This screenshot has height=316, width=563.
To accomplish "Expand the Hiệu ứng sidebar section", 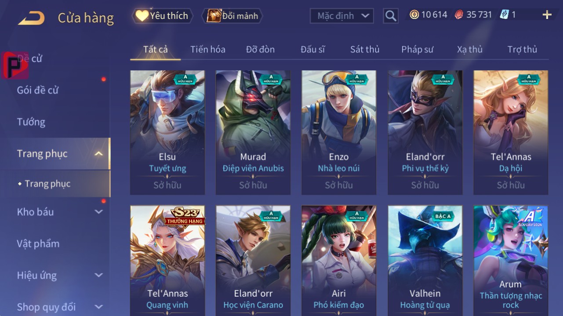I will click(99, 276).
